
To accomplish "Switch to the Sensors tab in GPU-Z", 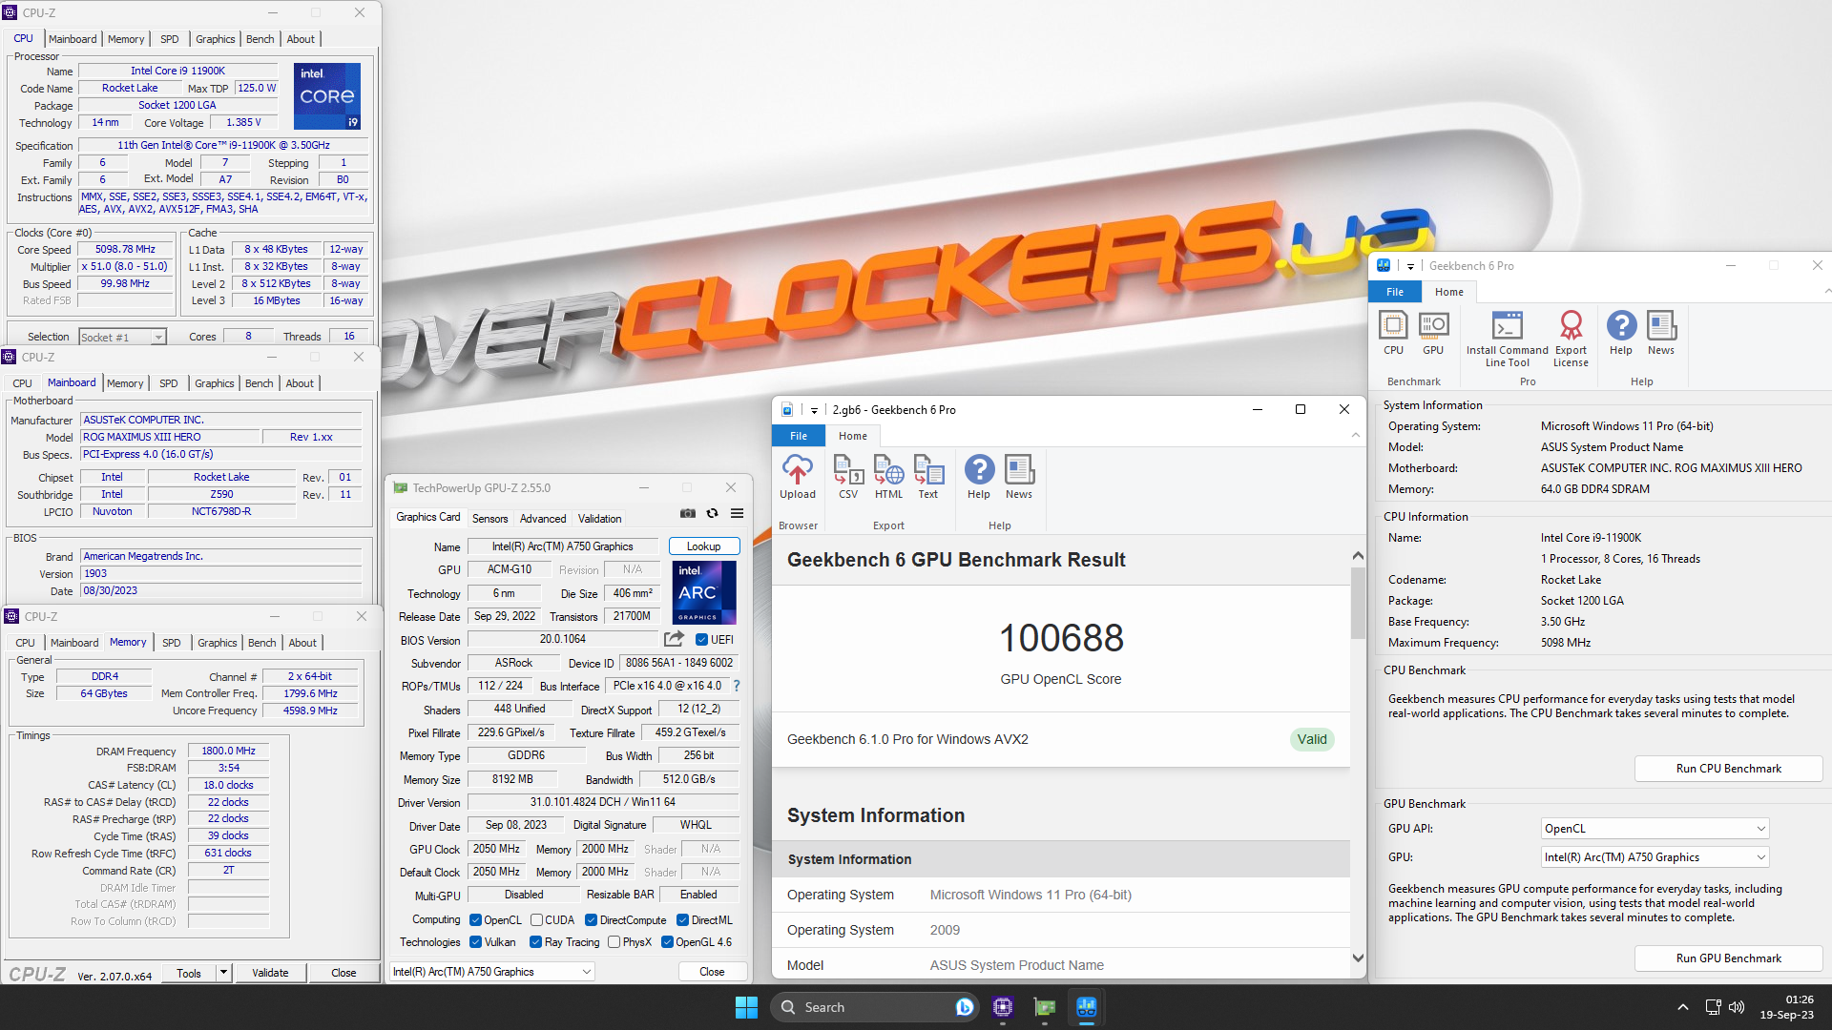I will tap(489, 518).
